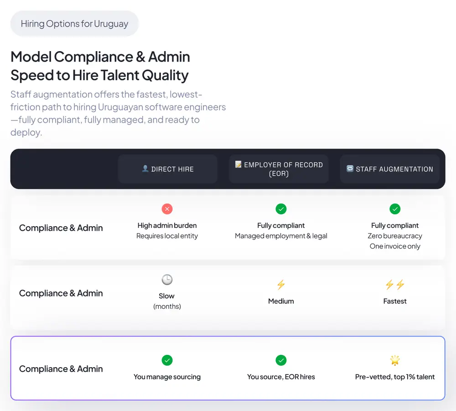Screen dimensions: 456x411
Task: Click the red X icon under Direct Hire
Action: (x=167, y=208)
